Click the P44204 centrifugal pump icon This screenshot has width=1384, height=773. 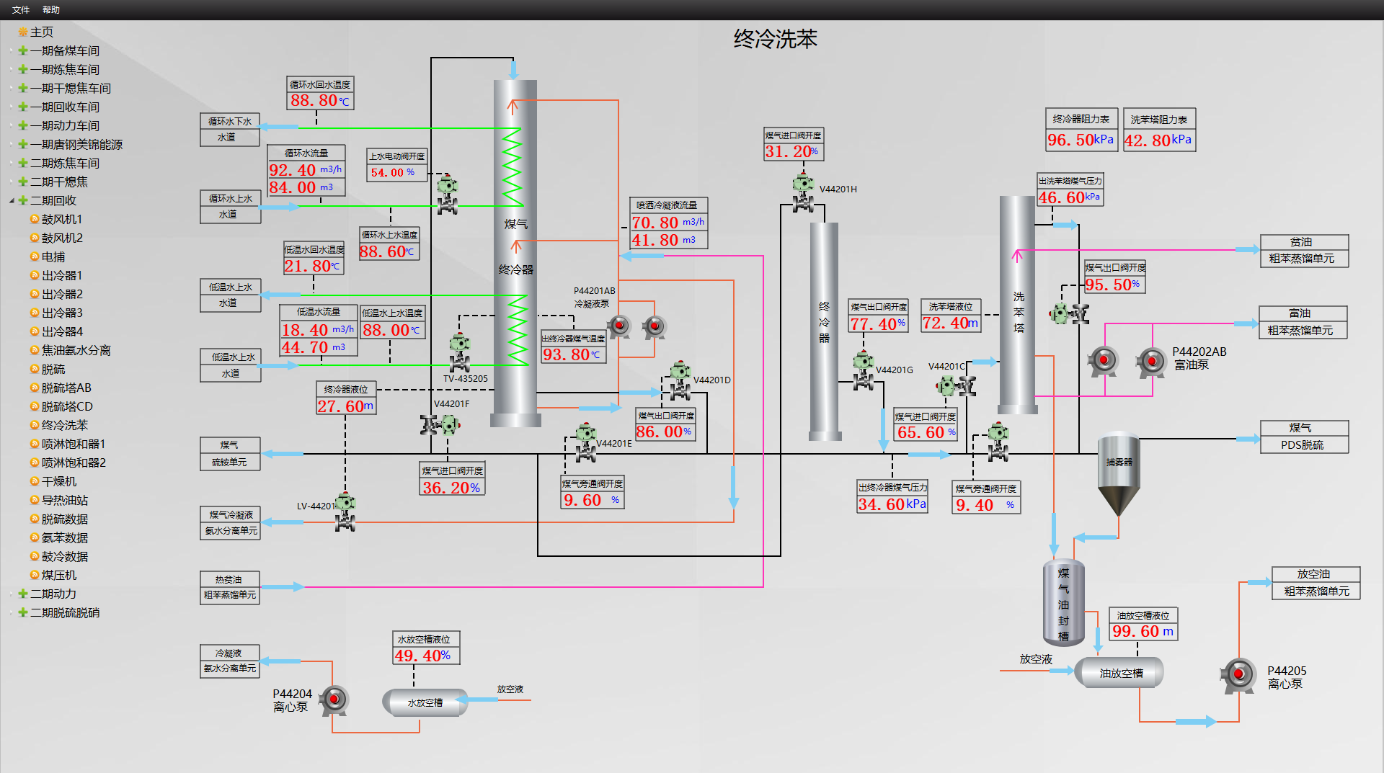(x=334, y=700)
